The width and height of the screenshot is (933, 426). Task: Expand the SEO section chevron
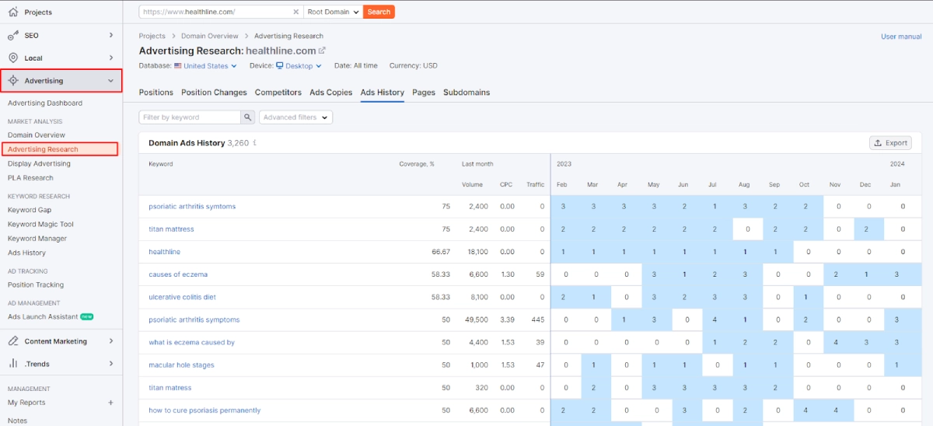(x=110, y=35)
